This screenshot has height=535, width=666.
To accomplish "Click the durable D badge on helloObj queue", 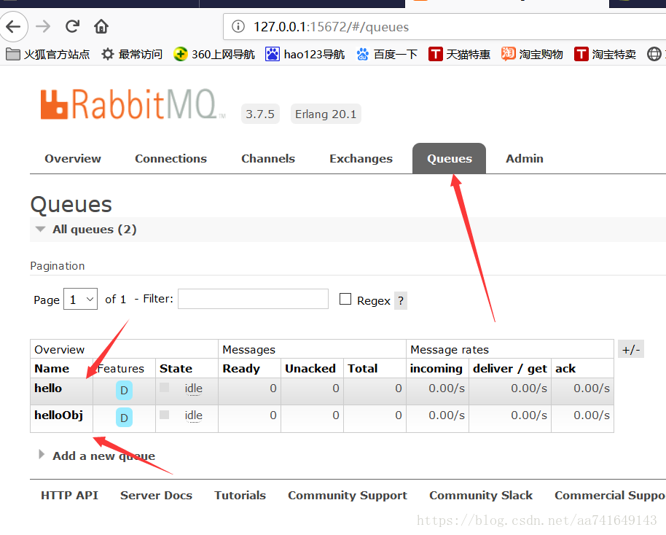I will tap(124, 418).
